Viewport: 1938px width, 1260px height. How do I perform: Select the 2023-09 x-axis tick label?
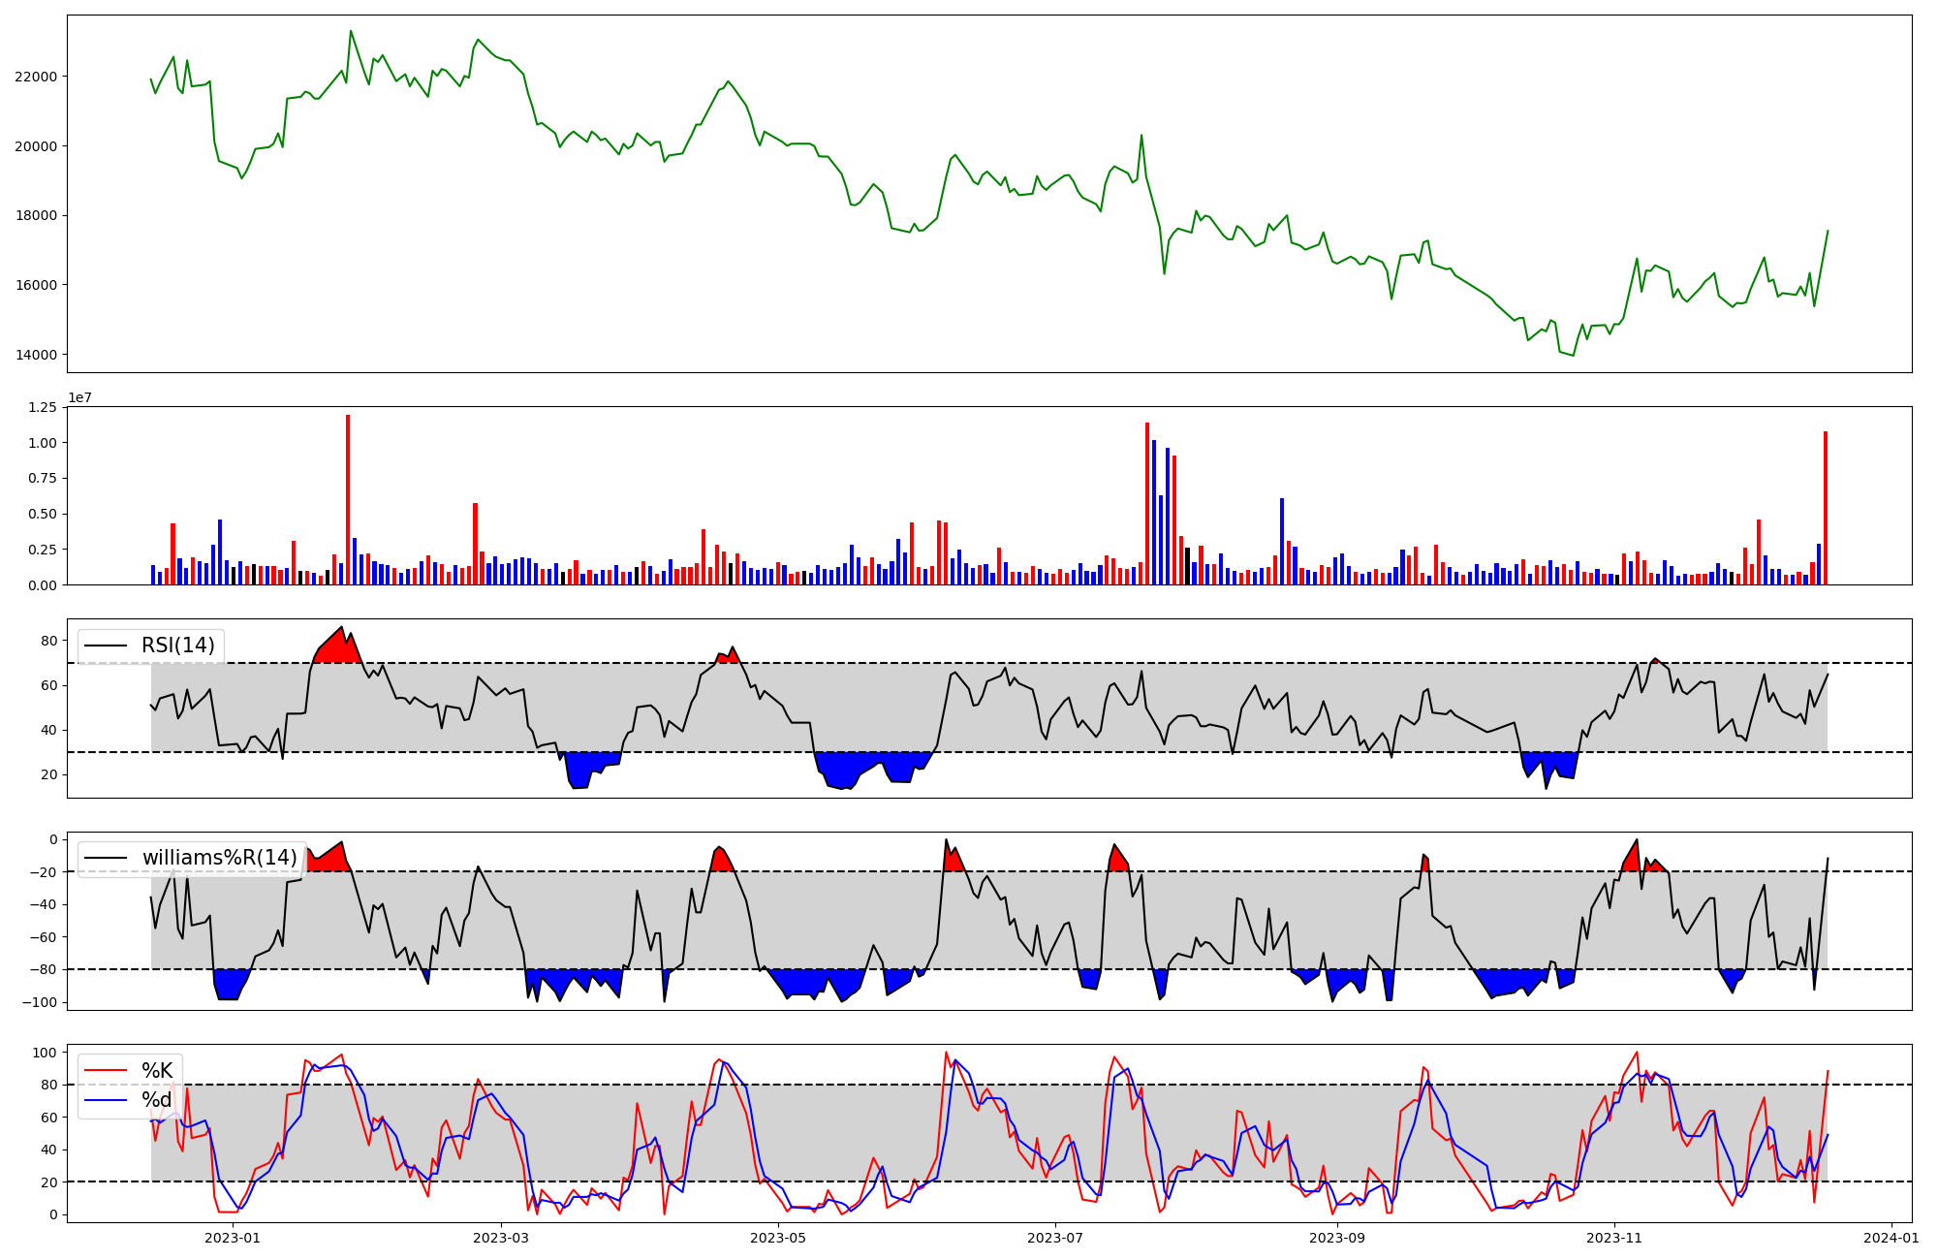click(1337, 1238)
